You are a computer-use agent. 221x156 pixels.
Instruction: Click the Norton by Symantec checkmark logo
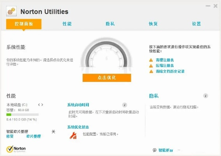point(16,149)
